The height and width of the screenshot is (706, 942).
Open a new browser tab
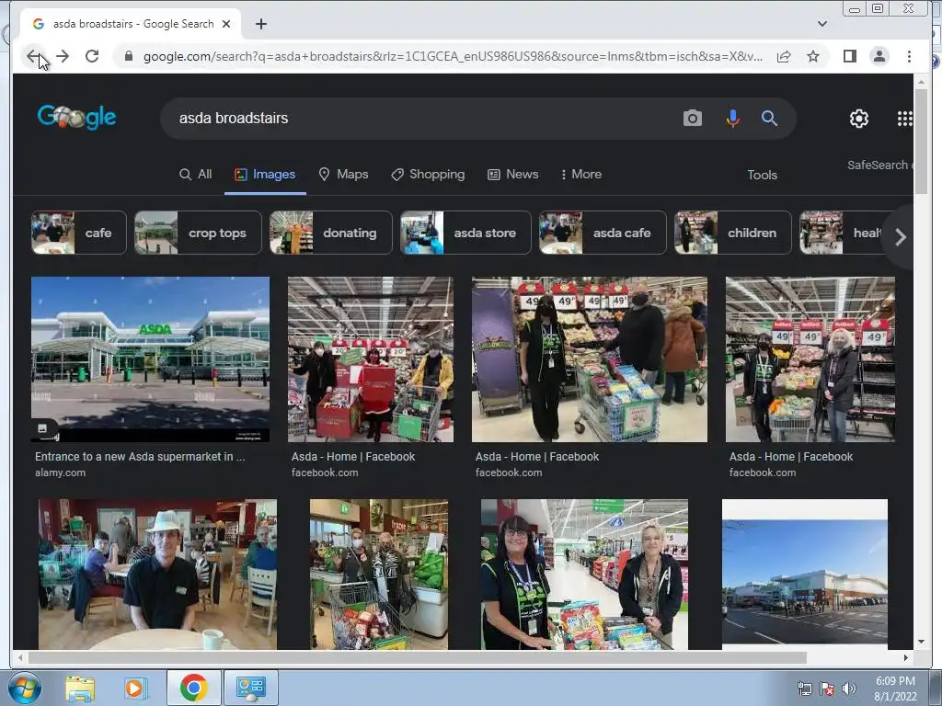tap(260, 24)
